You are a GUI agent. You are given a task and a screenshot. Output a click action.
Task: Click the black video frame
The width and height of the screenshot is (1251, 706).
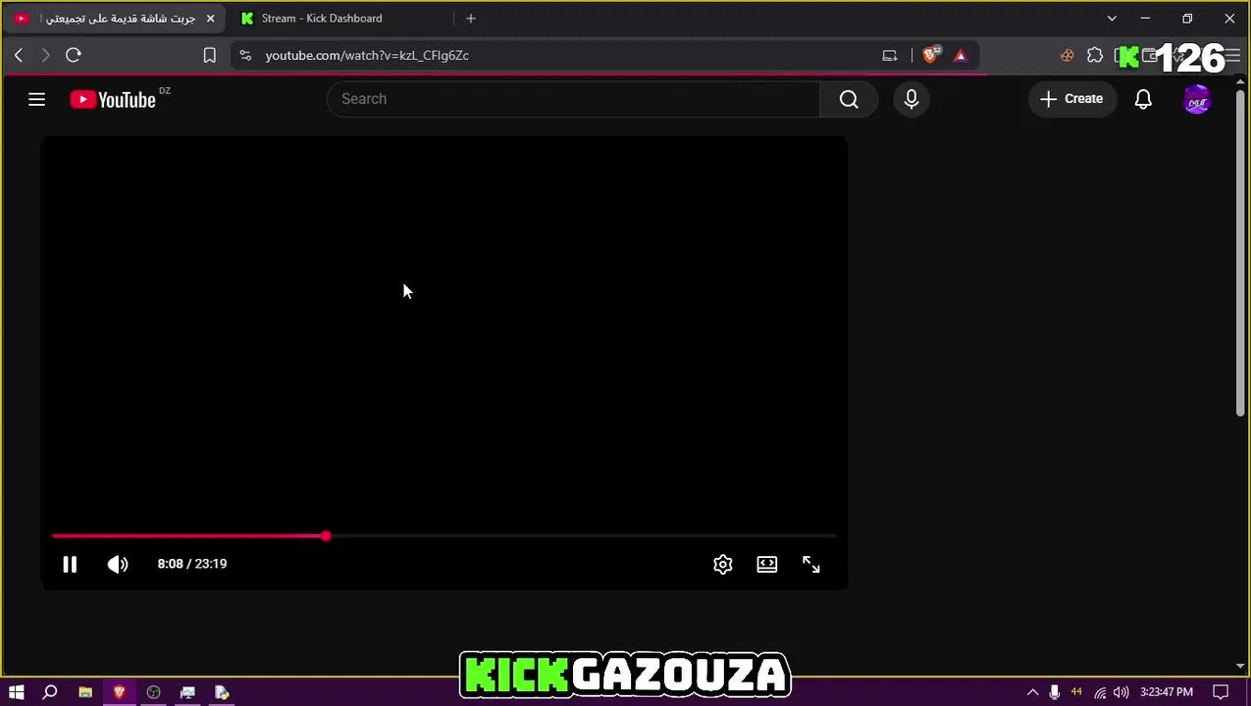coord(443,333)
